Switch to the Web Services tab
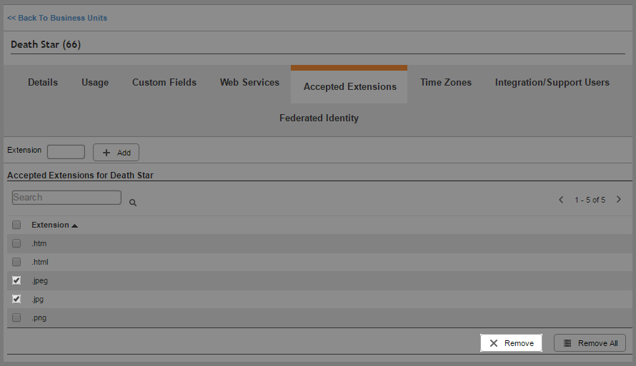The width and height of the screenshot is (636, 366). (x=249, y=83)
